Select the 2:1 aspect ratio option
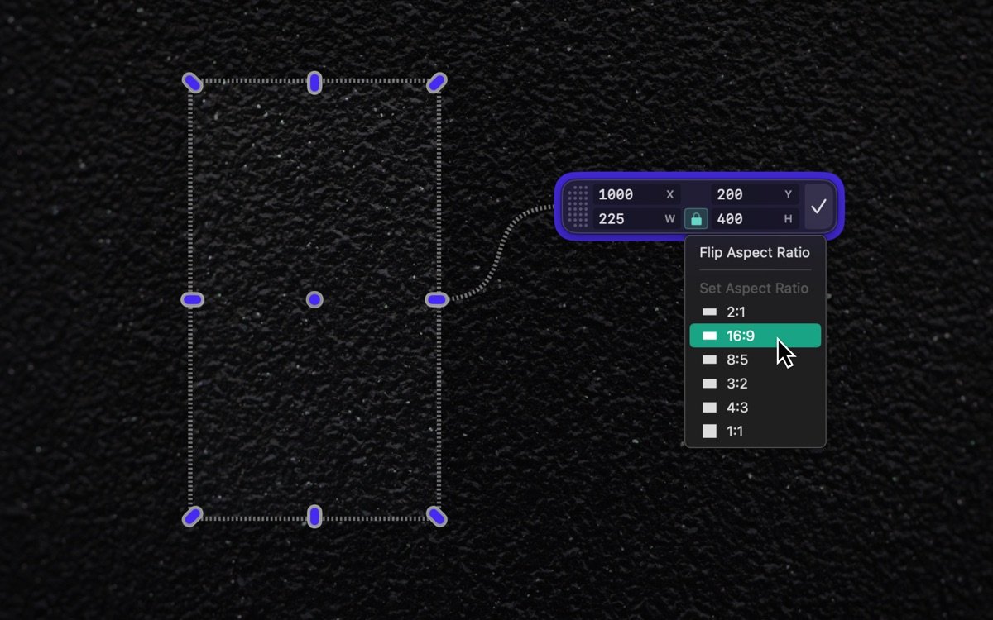Viewport: 993px width, 620px height. tap(755, 312)
